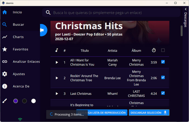Viewport: 189px width, 122px height.
Task: Click album LAST CHRISTMAS
Action: [x=136, y=94]
